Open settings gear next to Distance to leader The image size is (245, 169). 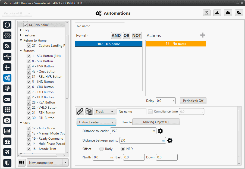(x=161, y=131)
